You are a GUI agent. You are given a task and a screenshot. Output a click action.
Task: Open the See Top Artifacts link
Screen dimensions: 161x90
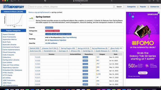tap(69, 37)
